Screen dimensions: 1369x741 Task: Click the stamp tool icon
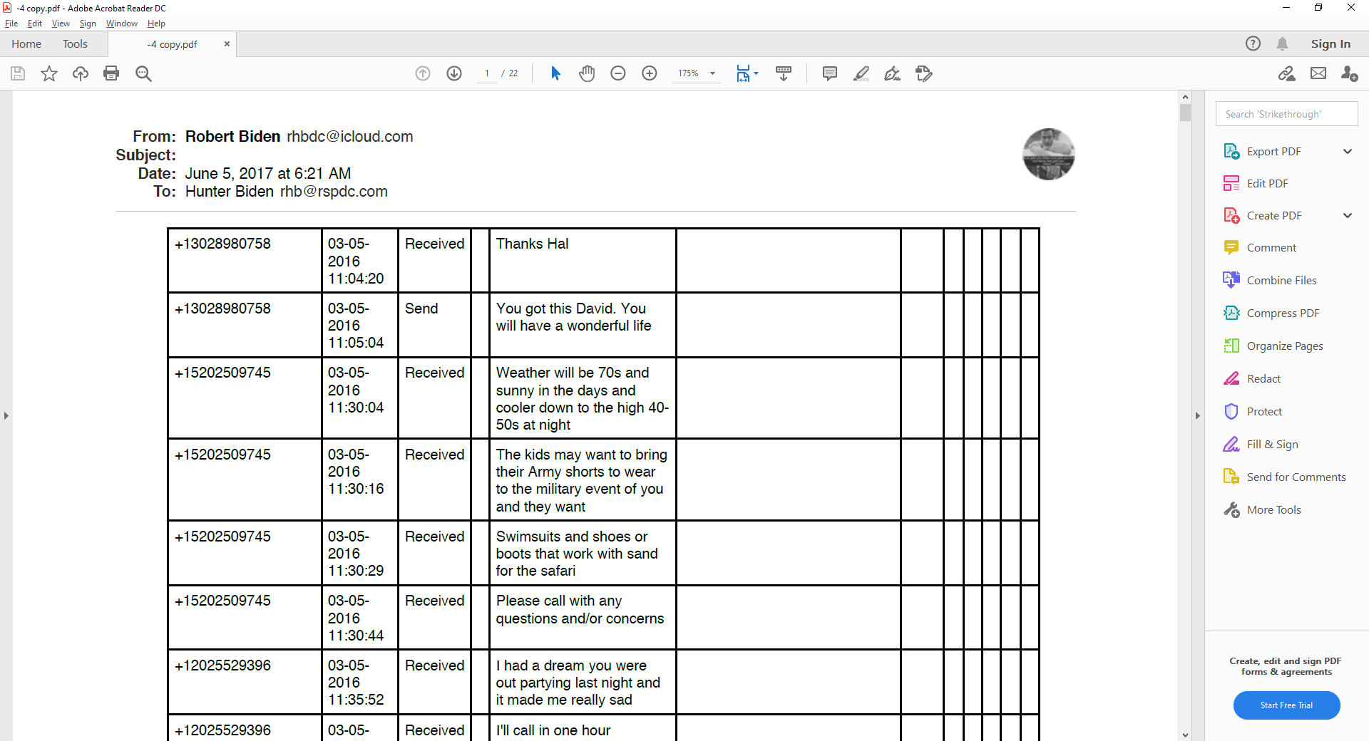(x=924, y=73)
